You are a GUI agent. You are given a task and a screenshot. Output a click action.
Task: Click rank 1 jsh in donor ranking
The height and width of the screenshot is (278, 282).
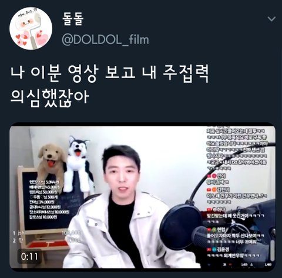click(19, 233)
